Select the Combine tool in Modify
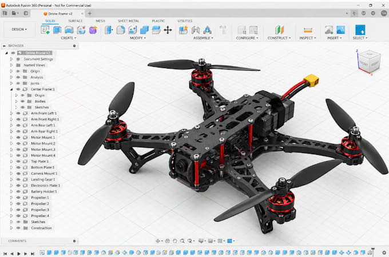 [x=144, y=30]
